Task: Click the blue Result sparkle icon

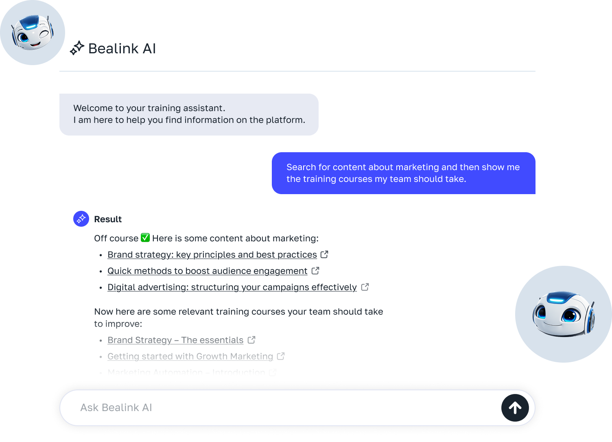Action: pos(81,219)
